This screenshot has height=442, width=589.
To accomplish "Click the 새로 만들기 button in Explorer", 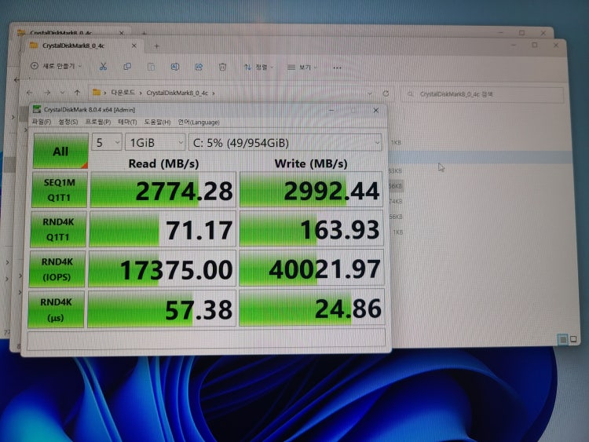I will 56,66.
